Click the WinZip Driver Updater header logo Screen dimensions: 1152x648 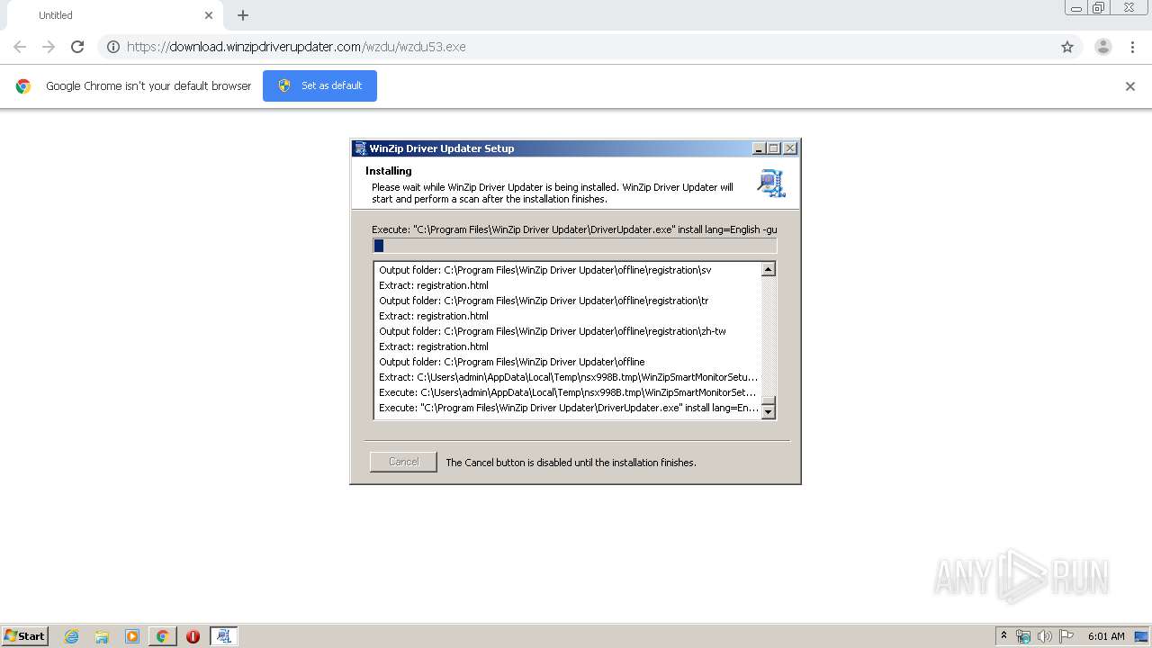coord(771,183)
